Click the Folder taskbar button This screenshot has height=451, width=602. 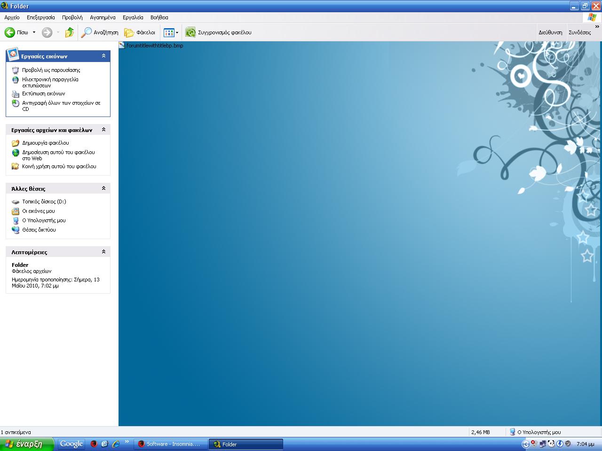pos(246,444)
